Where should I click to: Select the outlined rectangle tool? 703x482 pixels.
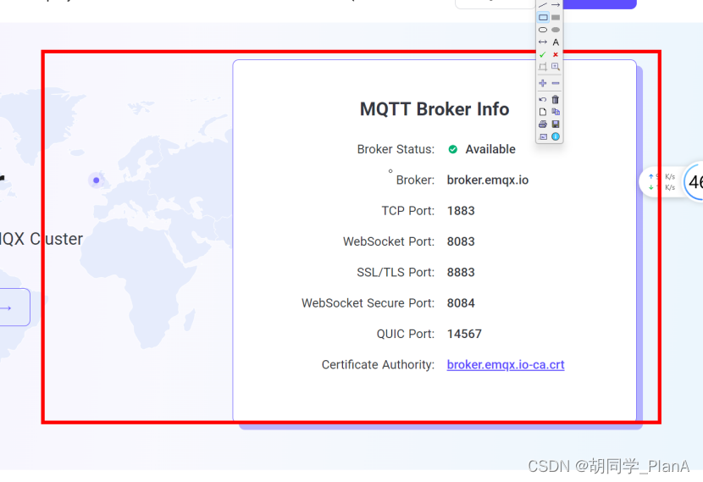[x=542, y=18]
